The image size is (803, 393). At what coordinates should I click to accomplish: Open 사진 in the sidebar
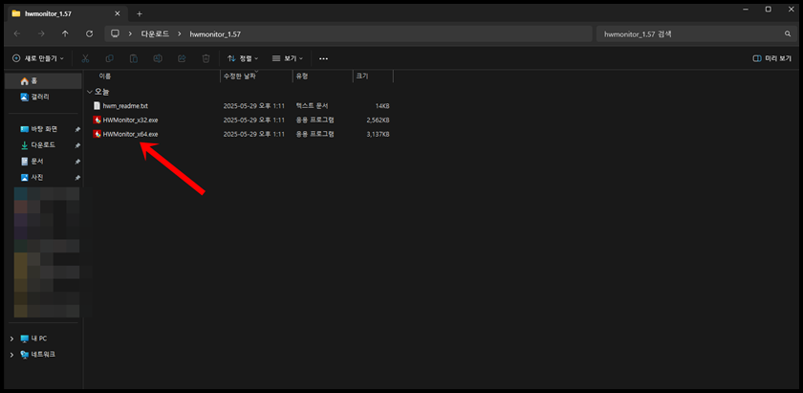[x=44, y=177]
